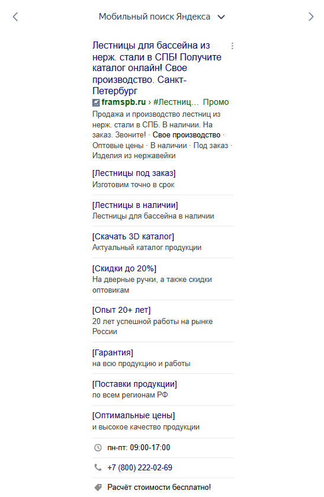The height and width of the screenshot is (497, 324).
Task: Click the clock working-hours icon
Action: (x=98, y=448)
